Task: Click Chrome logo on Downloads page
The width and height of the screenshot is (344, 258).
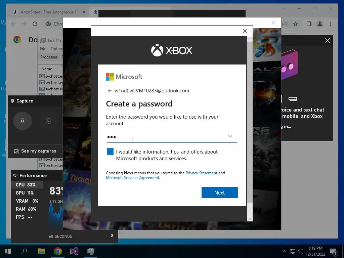Action: coord(17,40)
